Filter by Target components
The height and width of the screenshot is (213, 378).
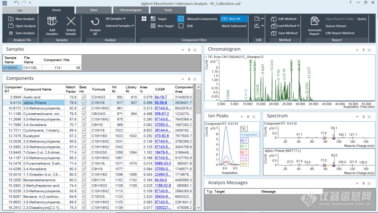[x=159, y=19]
